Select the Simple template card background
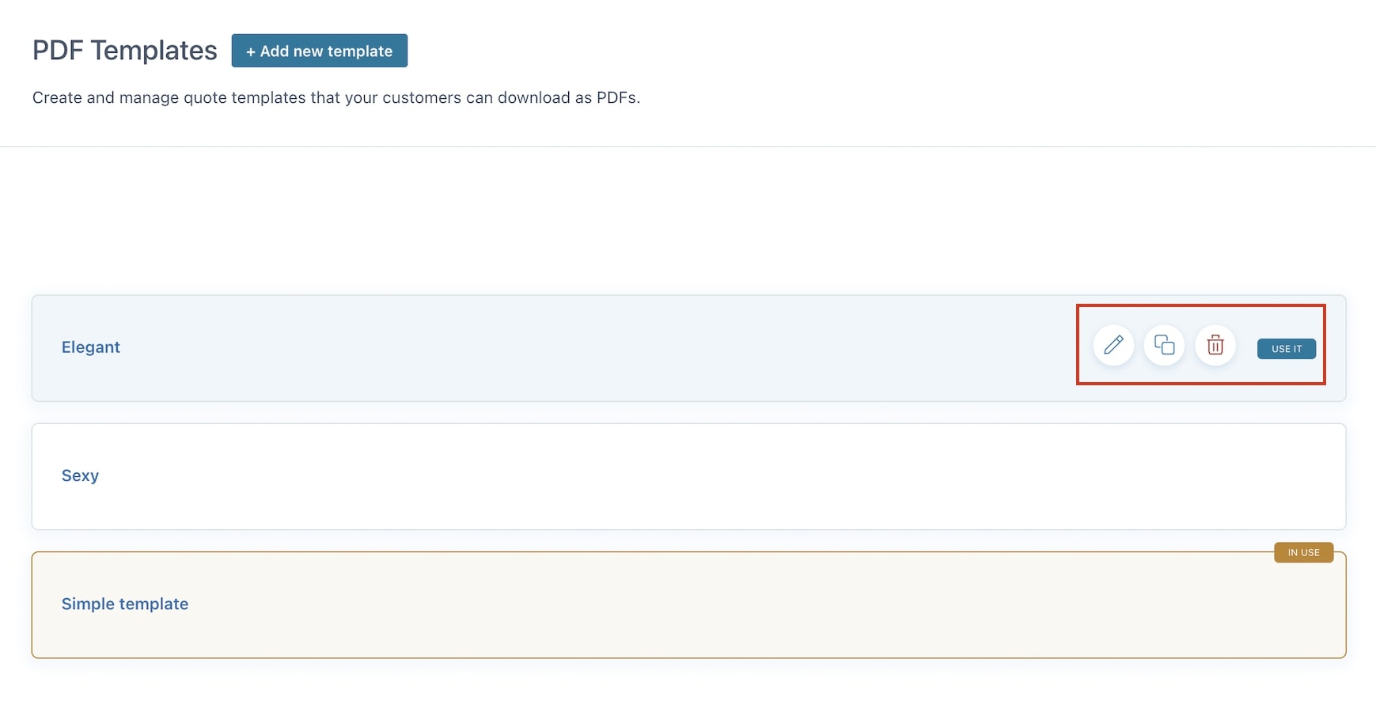The height and width of the screenshot is (712, 1376). [x=688, y=605]
